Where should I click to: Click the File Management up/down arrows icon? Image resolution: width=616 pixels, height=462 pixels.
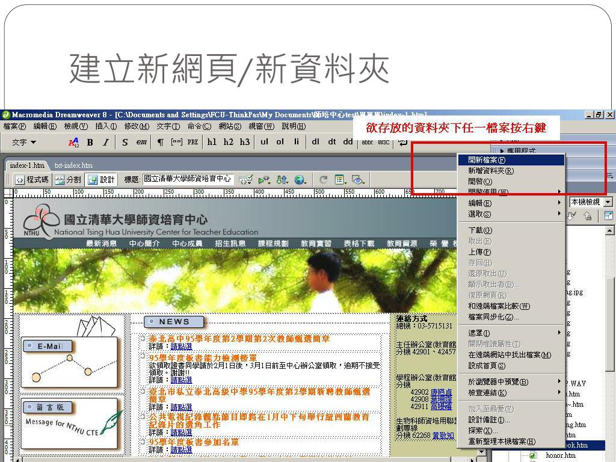click(x=282, y=180)
